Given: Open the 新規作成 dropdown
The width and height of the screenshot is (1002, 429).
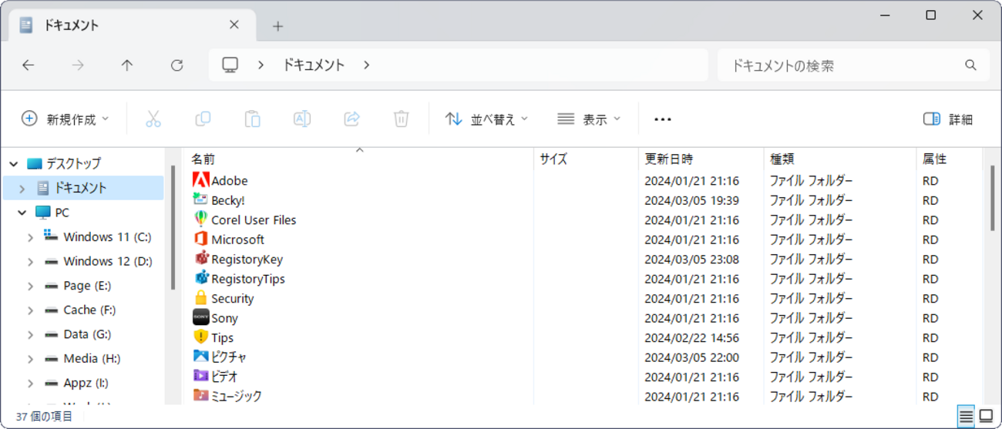Looking at the screenshot, I should tap(66, 119).
